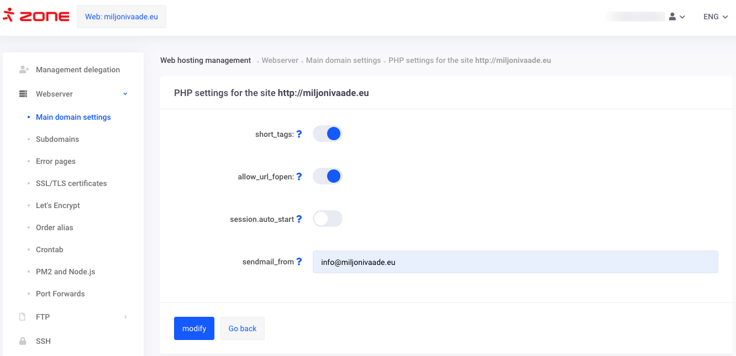Click the Webserver breadcrumb link
This screenshot has width=736, height=356.
click(x=280, y=60)
